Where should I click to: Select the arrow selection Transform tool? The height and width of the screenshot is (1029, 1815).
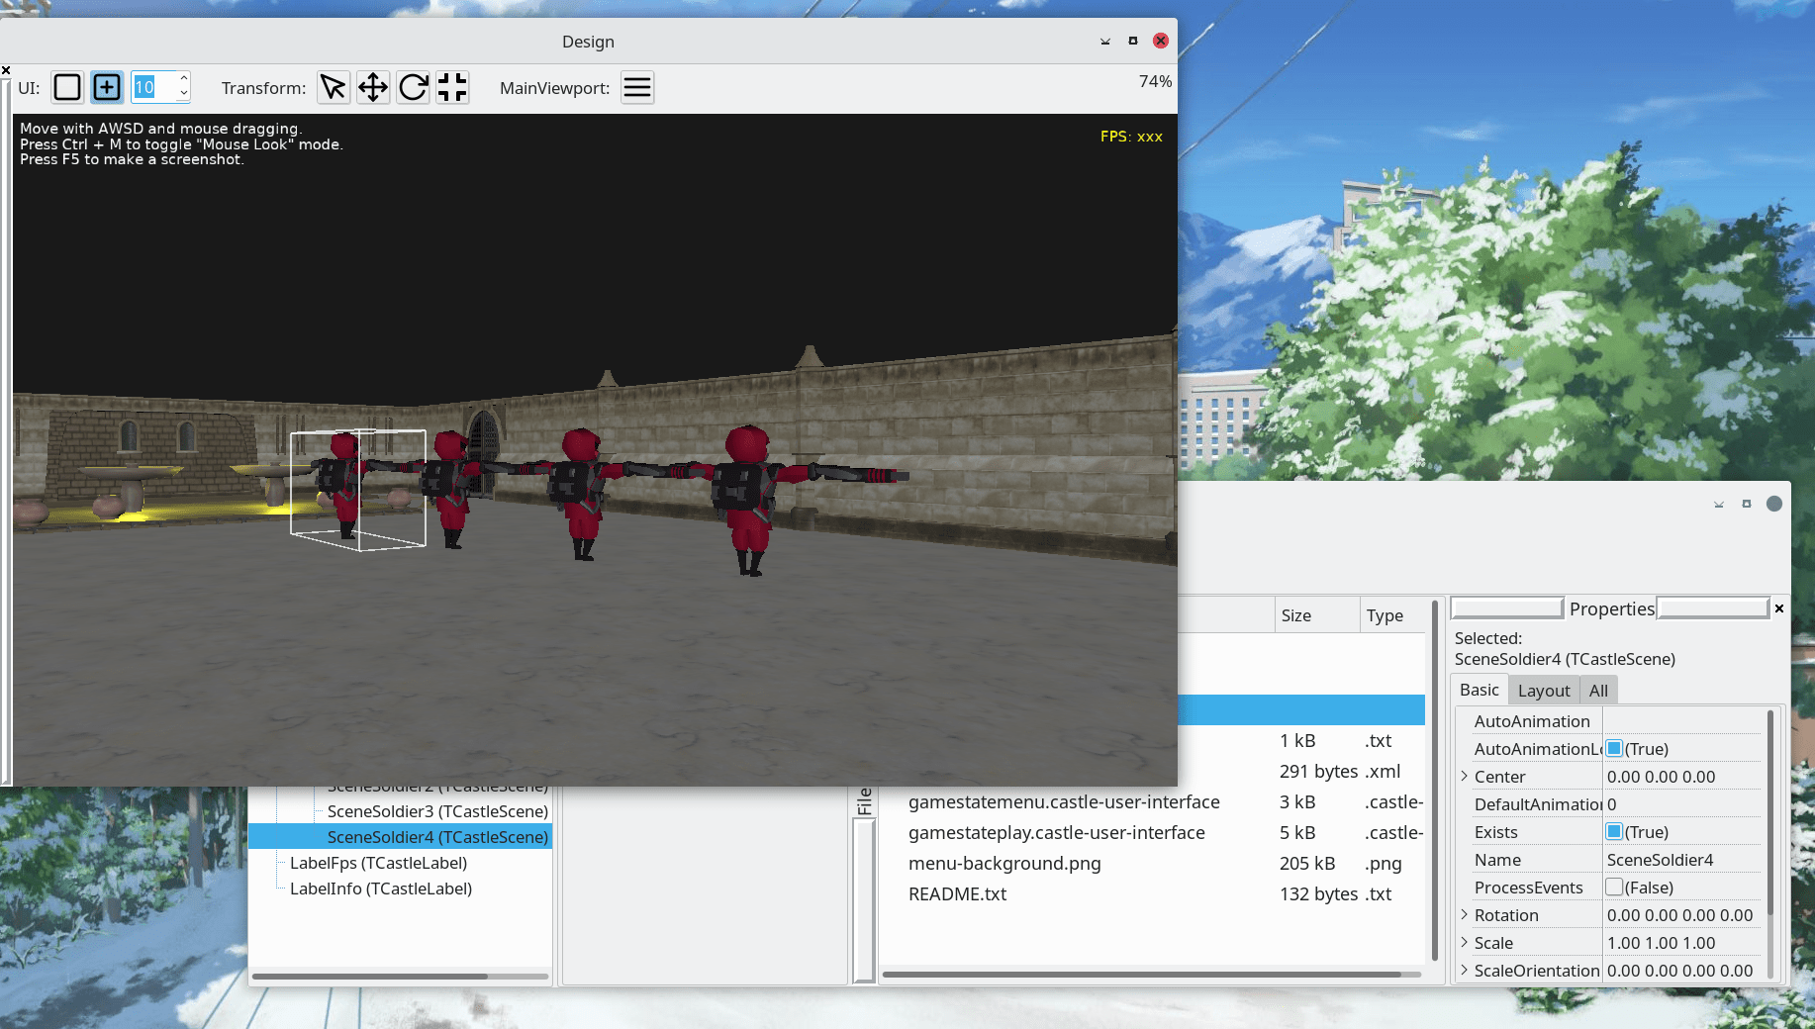(x=333, y=87)
